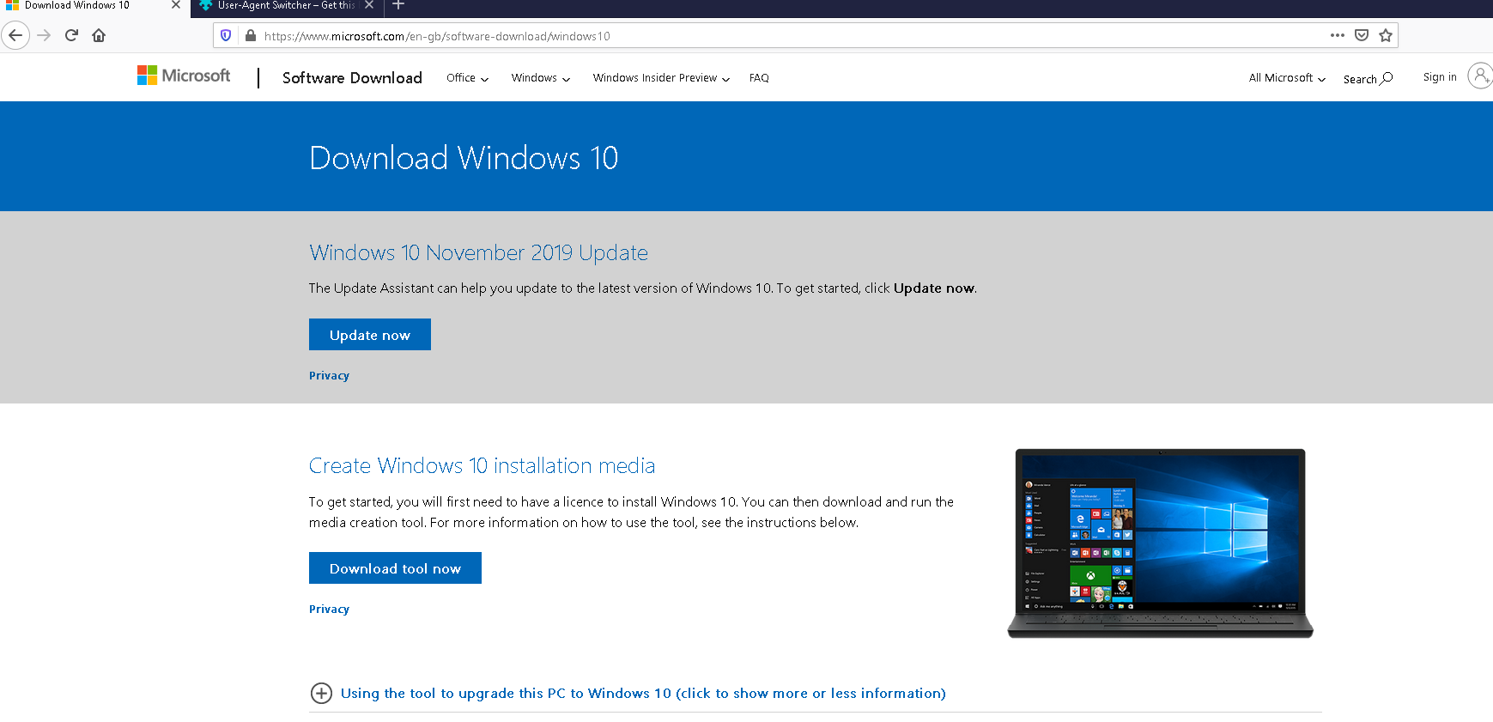Screen dimensions: 1493x722
Task: Open the FAQ page
Action: [x=759, y=78]
